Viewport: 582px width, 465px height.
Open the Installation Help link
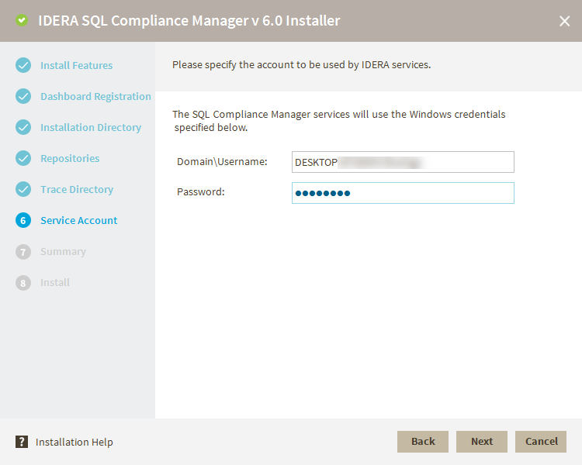(74, 443)
